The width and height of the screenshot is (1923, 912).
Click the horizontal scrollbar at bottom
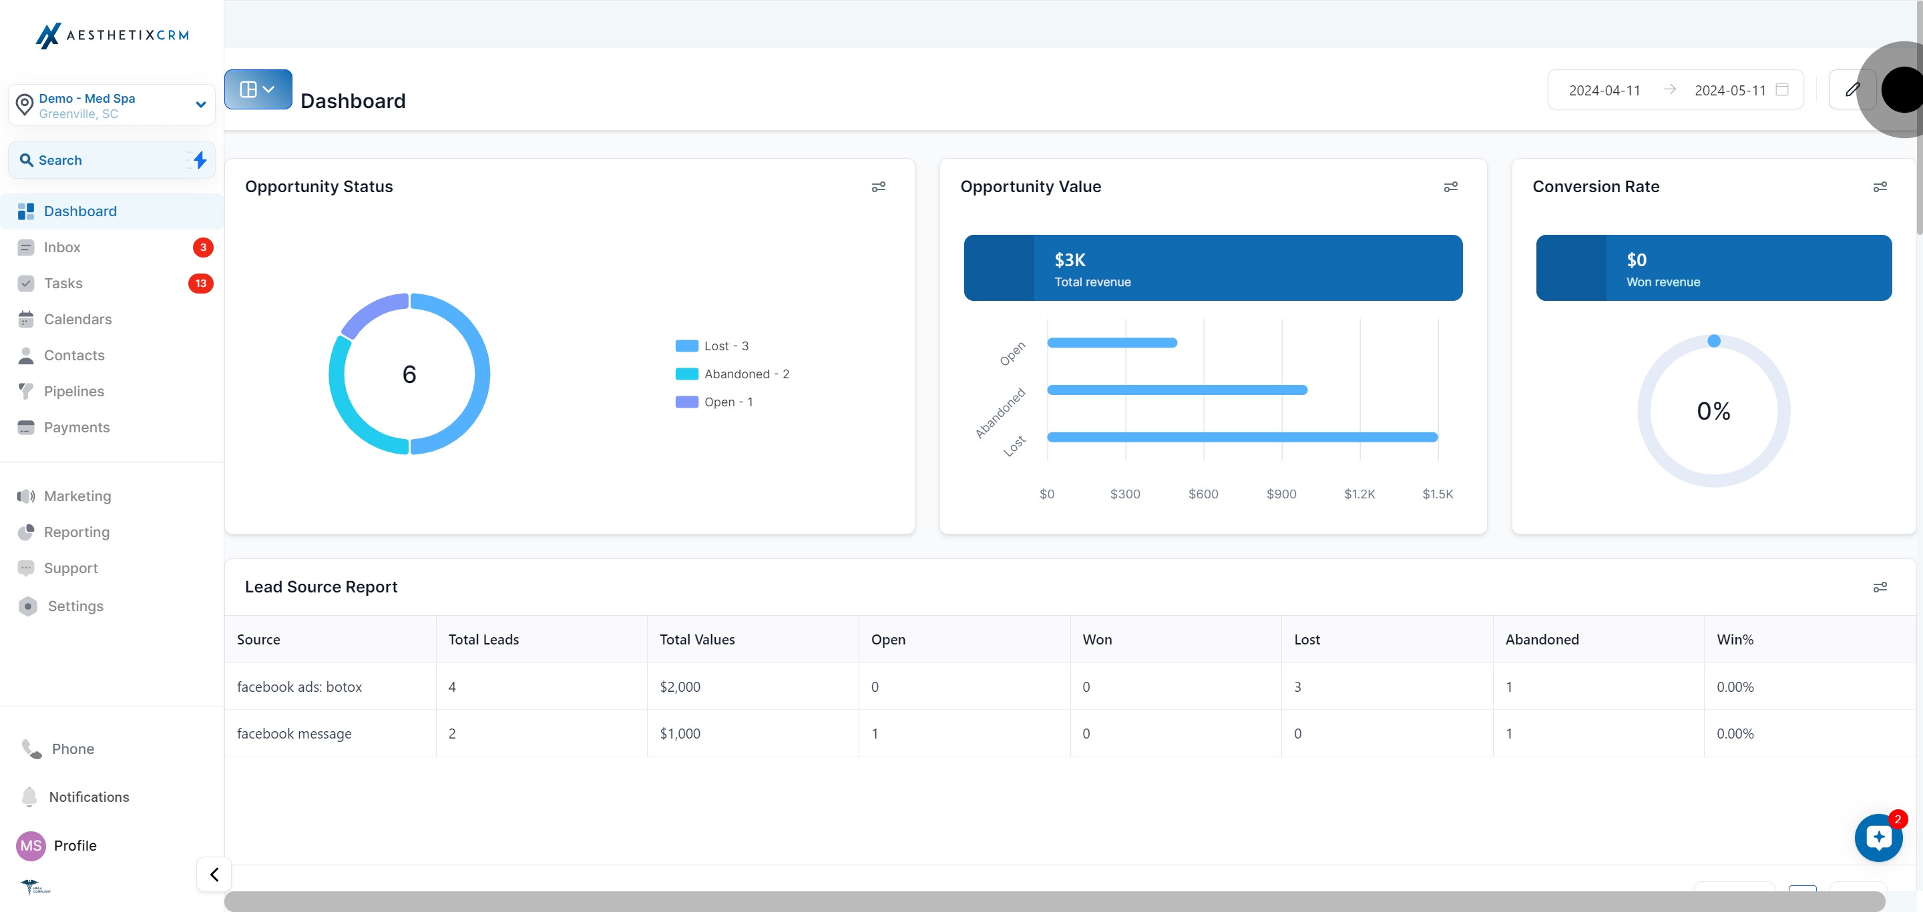click(1054, 901)
